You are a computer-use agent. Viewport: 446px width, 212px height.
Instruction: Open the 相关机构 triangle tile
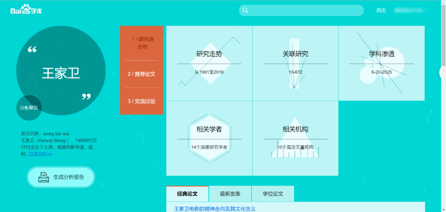point(295,138)
